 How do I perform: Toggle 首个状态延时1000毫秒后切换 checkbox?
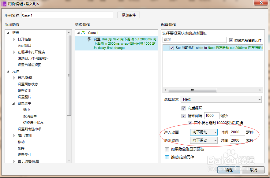click(x=190, y=123)
